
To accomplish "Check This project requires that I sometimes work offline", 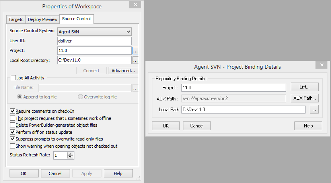I will tap(13, 118).
